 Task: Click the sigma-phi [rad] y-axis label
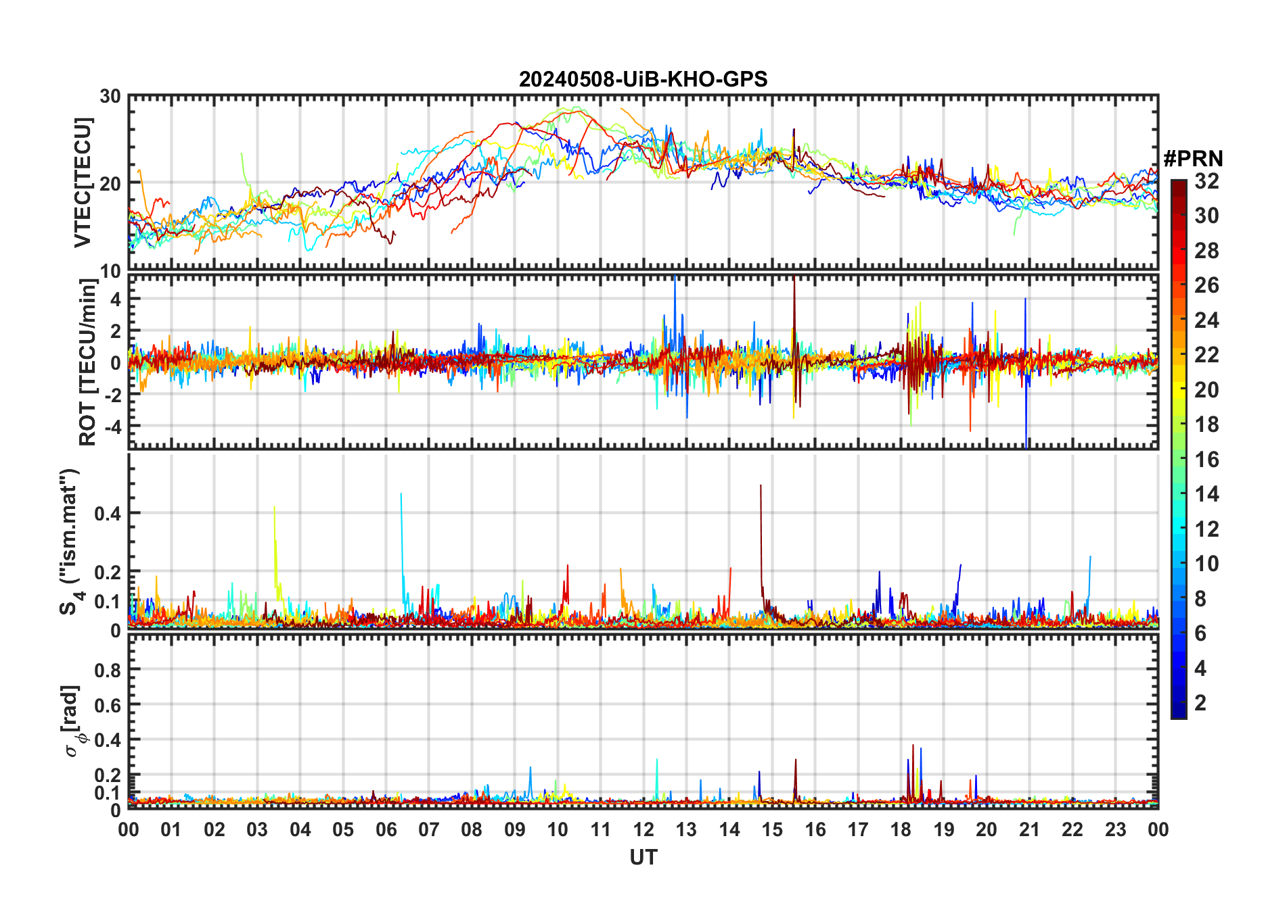72,721
